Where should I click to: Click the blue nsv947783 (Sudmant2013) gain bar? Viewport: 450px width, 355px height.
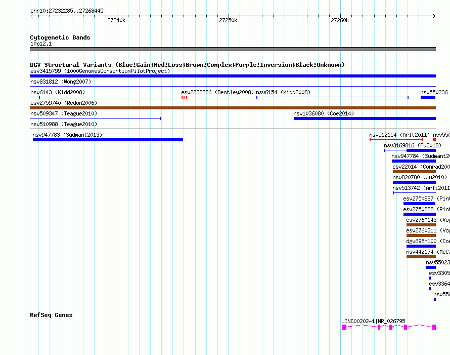click(108, 140)
